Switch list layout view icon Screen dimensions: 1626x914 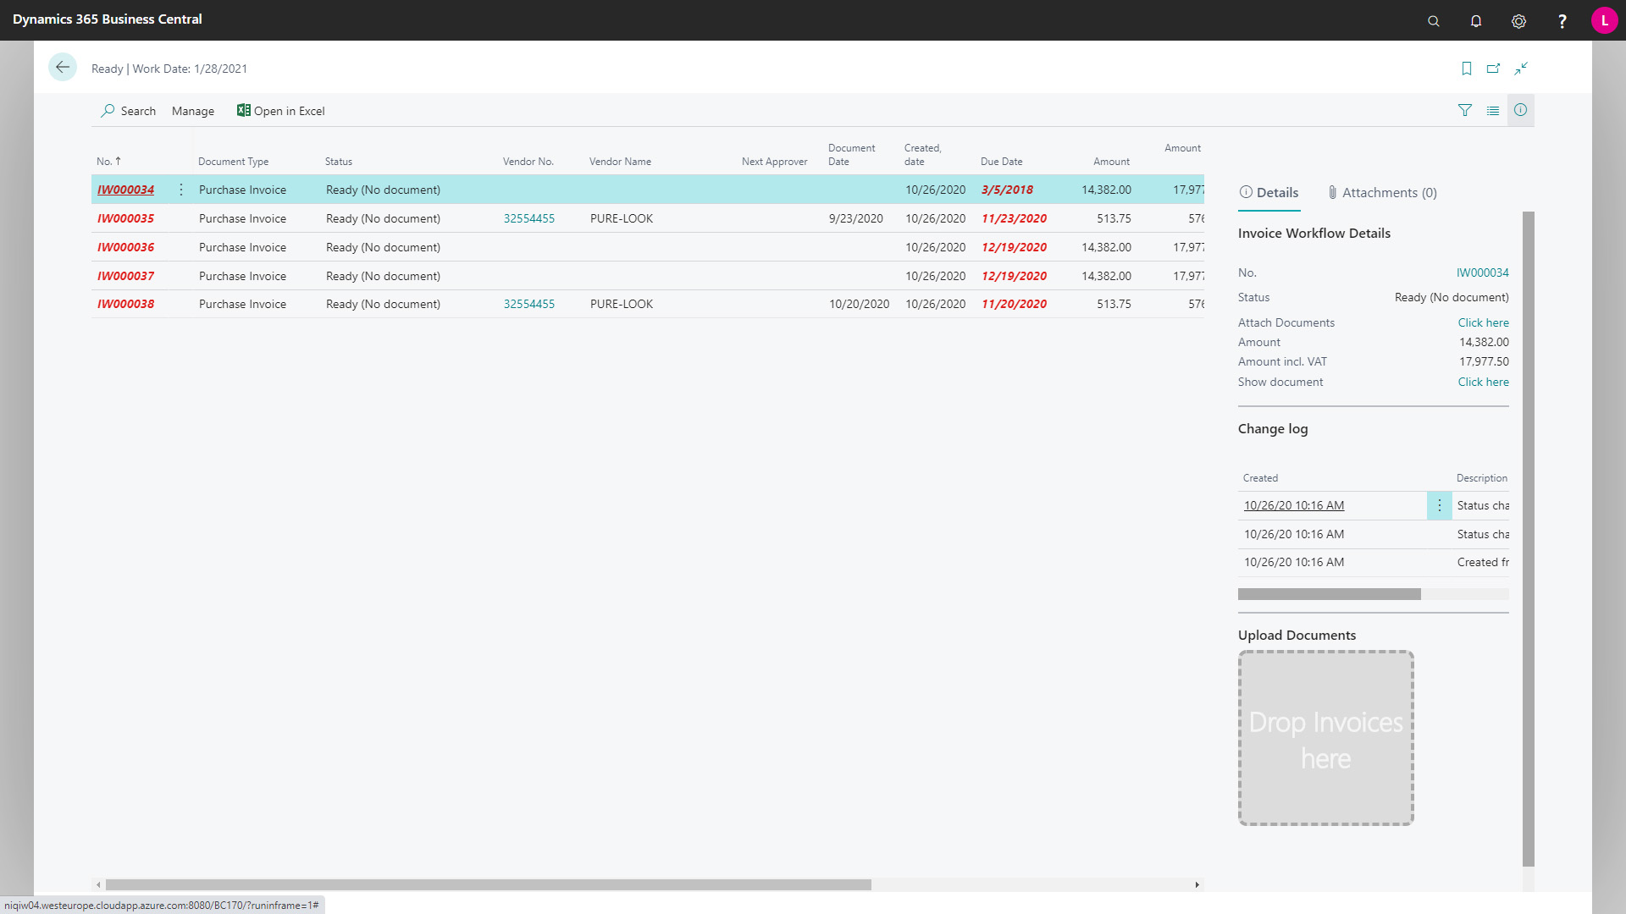[1492, 111]
